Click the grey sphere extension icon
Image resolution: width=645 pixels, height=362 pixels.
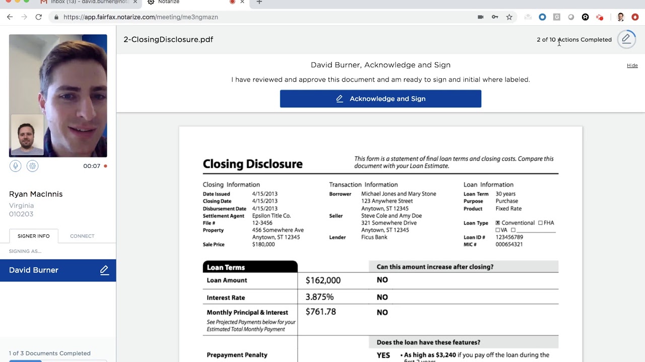coord(571,17)
